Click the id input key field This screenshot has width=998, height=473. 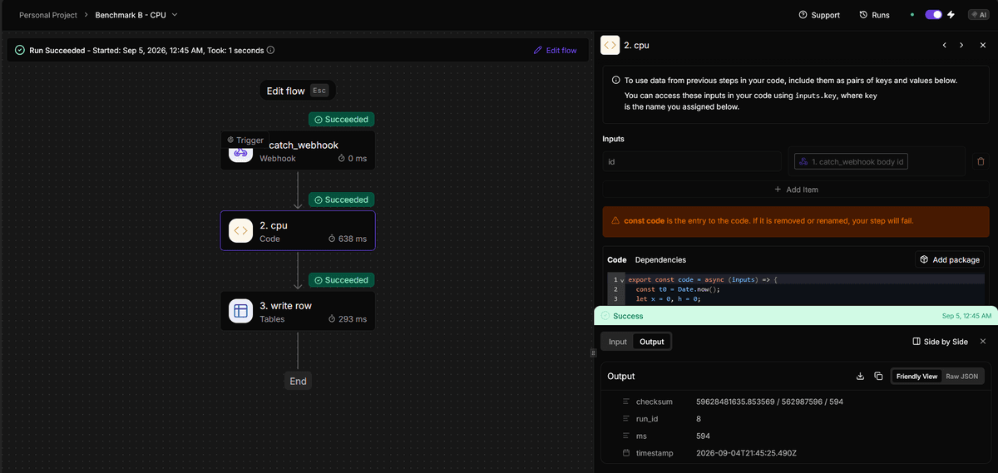(692, 161)
